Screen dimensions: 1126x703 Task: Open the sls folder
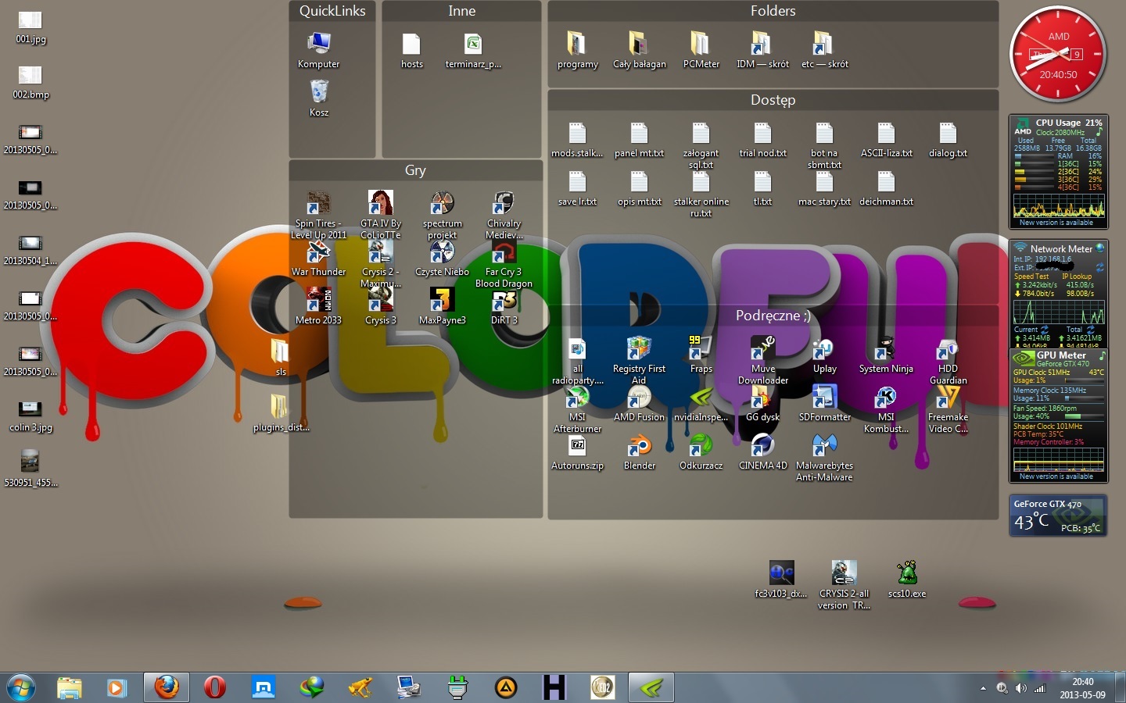pos(280,358)
